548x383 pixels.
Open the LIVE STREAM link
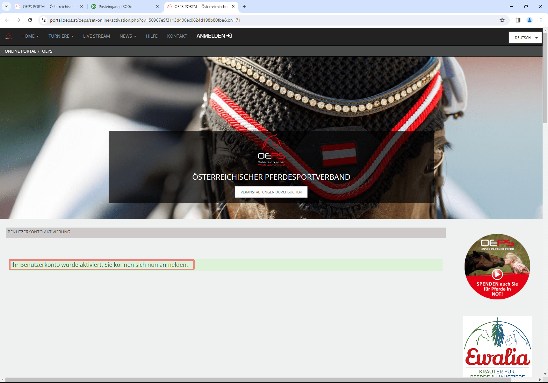click(x=97, y=36)
